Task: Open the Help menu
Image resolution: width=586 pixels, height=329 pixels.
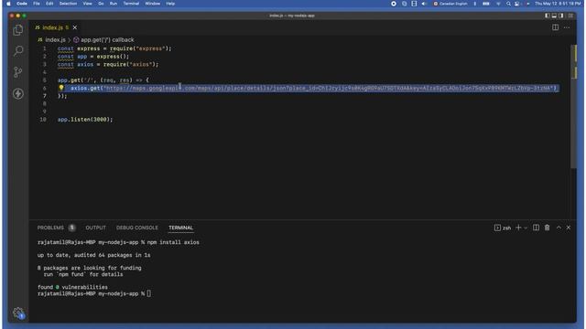Action: [x=170, y=4]
